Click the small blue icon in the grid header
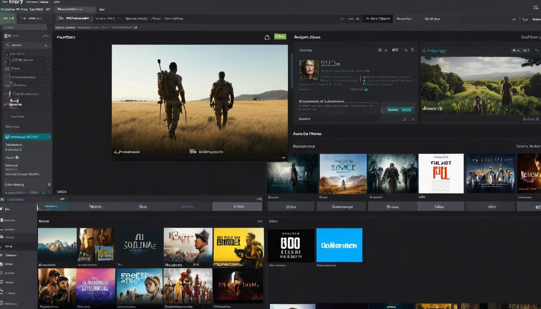This screenshot has height=309, width=541. pos(260,221)
